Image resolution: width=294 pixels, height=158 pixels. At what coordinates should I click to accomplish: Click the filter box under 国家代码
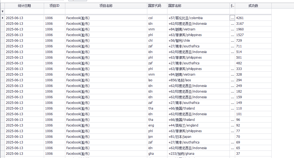[x=157, y=12]
